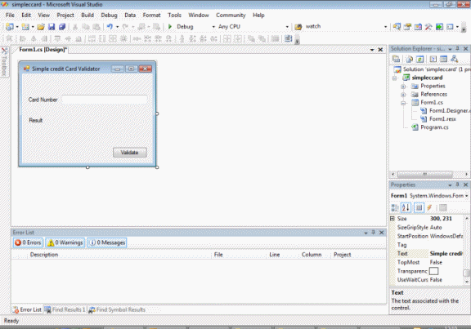Click Properties icon in Solution Explorer toolbar
The width and height of the screenshot is (471, 329).
[396, 59]
